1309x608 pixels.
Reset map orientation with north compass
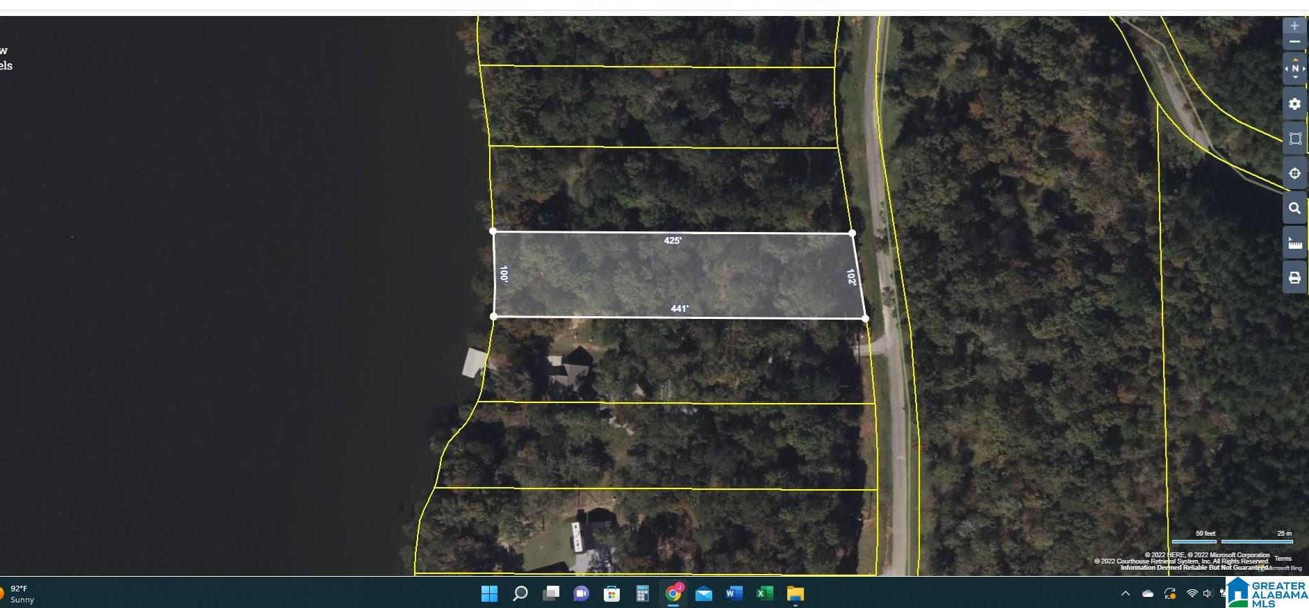(x=1294, y=69)
